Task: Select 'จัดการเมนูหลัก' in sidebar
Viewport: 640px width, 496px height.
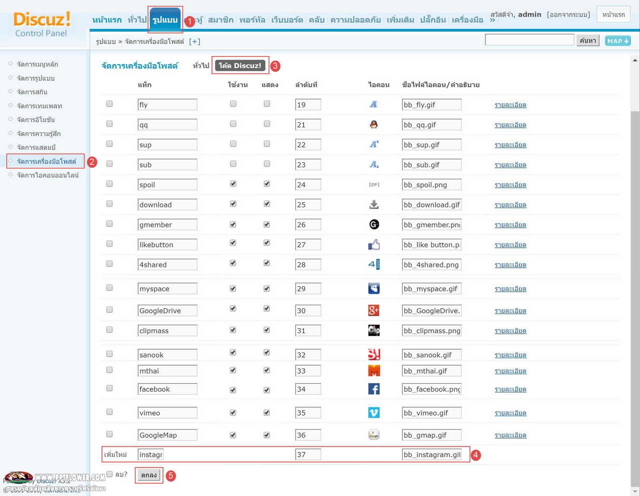Action: click(x=37, y=64)
